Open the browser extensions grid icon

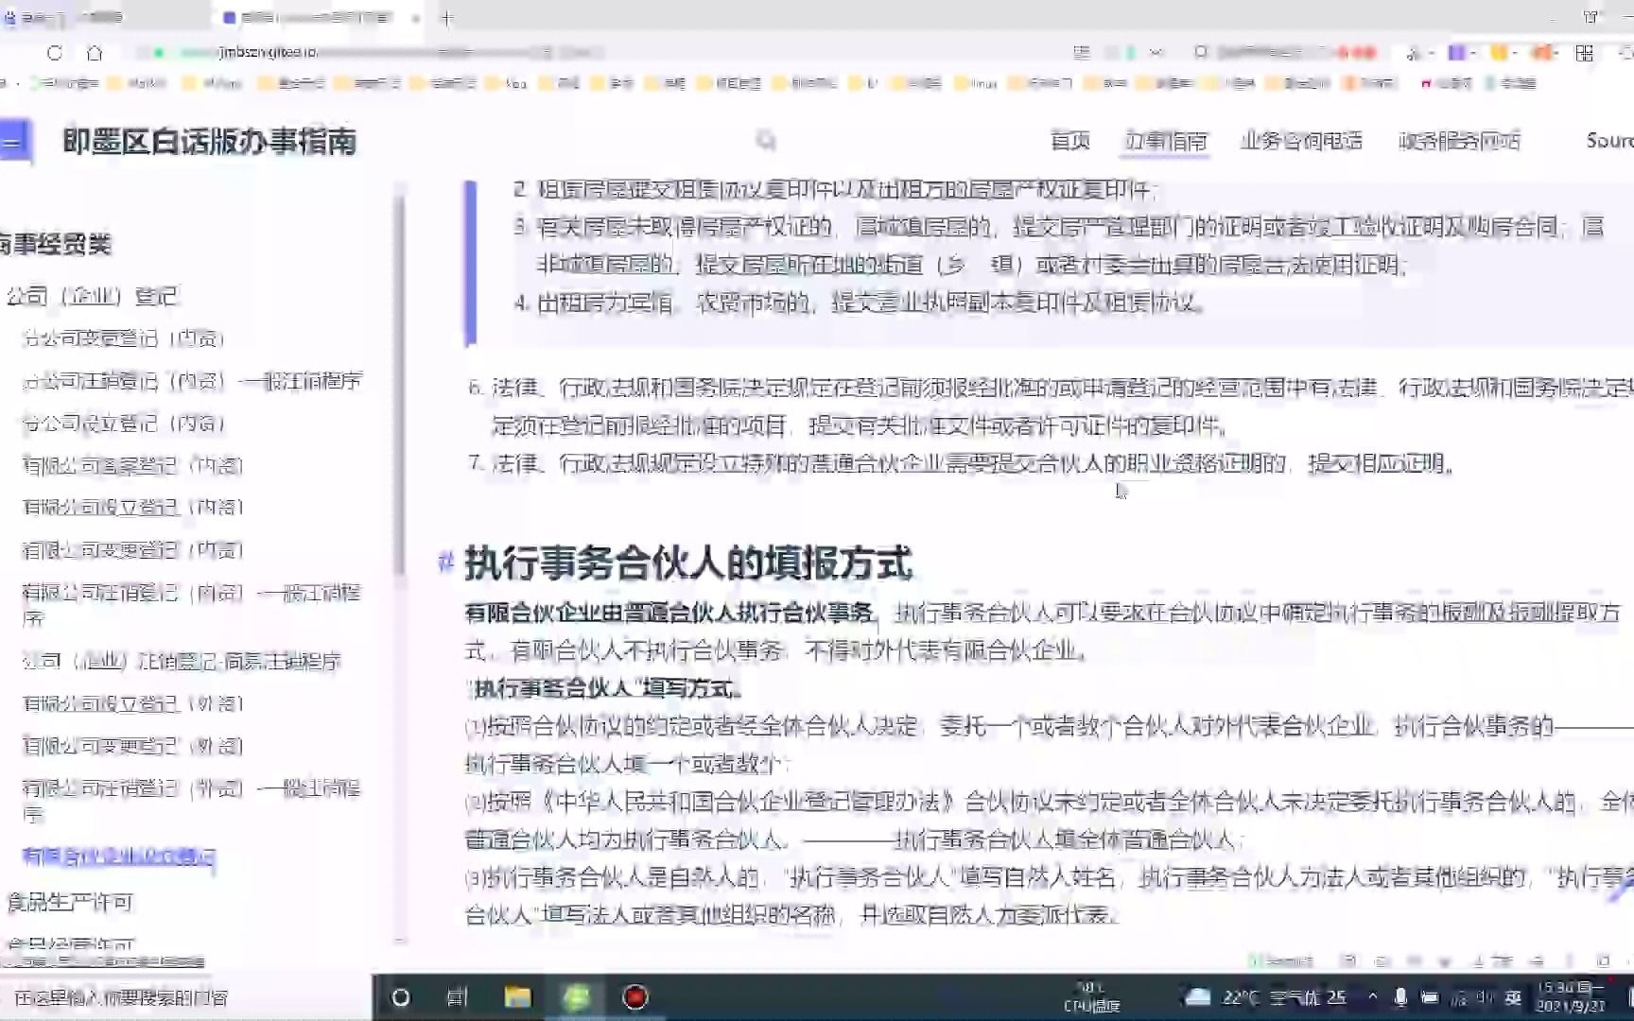tap(1585, 53)
